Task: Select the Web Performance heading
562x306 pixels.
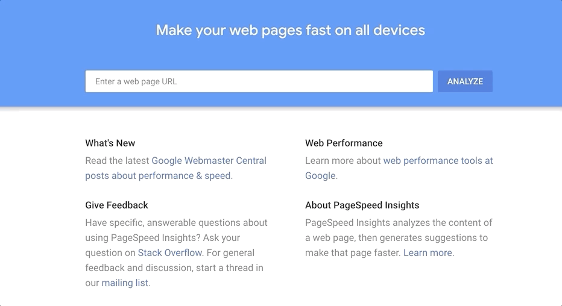Action: [344, 143]
